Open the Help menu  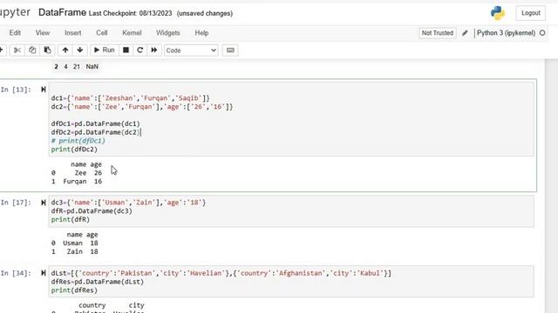click(201, 33)
